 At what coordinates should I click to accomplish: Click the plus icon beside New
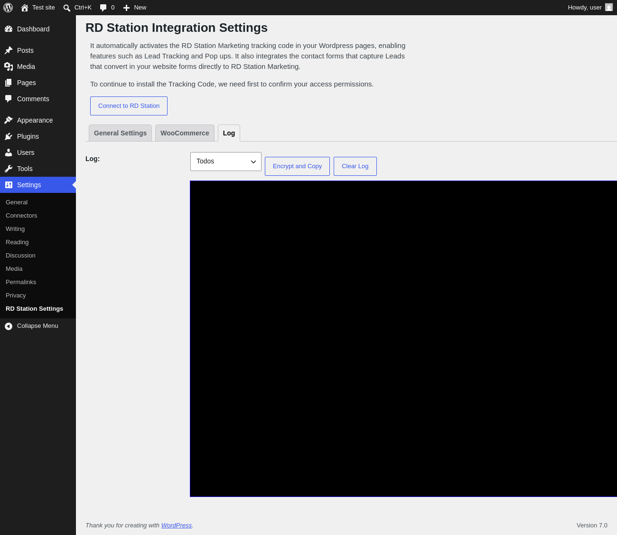pyautogui.click(x=126, y=8)
